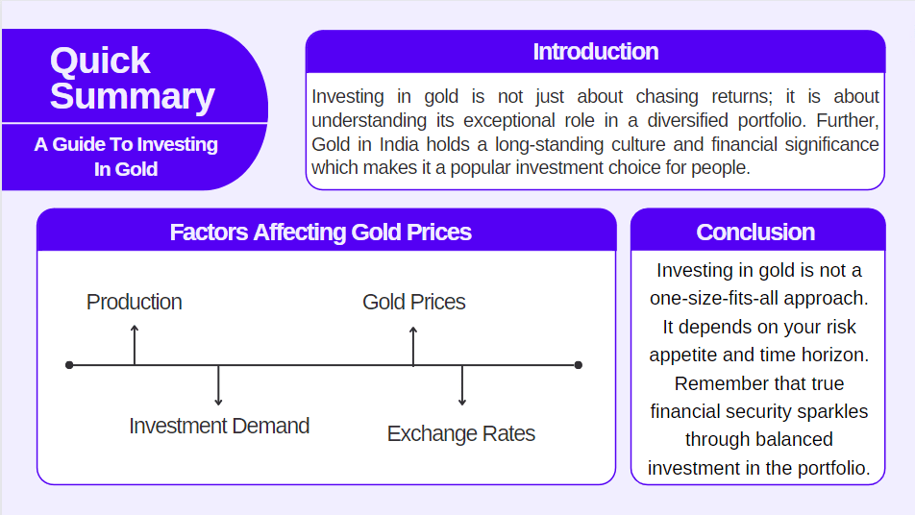Click the up arrow below Production

coord(135,345)
